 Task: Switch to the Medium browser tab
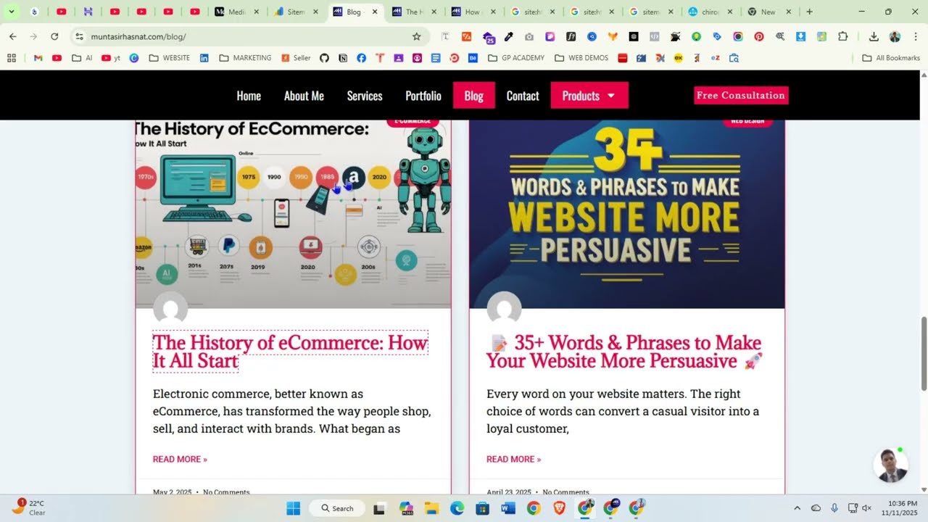point(236,12)
